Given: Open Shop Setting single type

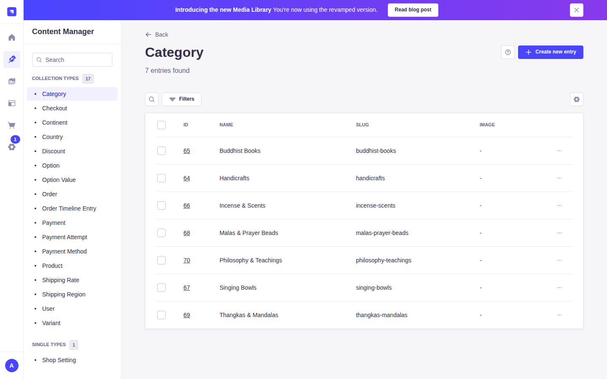Looking at the screenshot, I should [x=72, y=360].
